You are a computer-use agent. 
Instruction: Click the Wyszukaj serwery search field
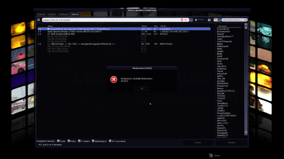tap(233, 20)
